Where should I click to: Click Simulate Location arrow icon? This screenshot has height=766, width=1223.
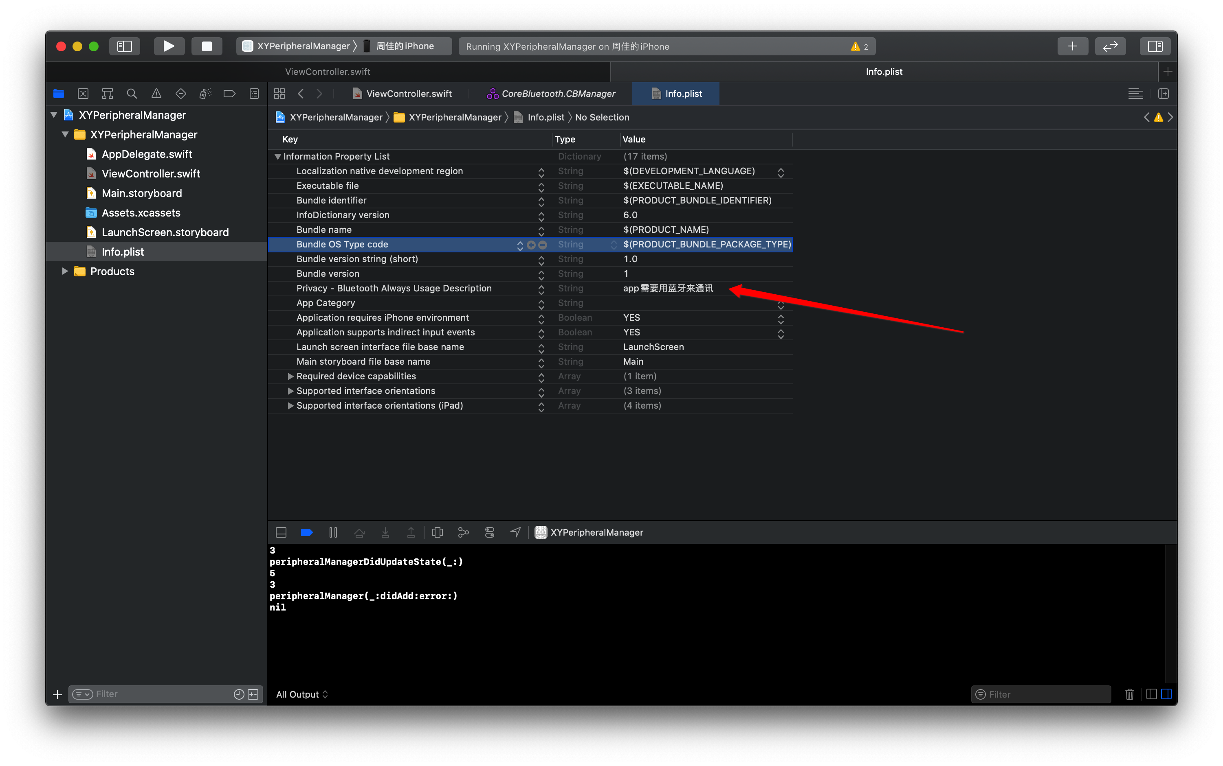click(x=515, y=532)
